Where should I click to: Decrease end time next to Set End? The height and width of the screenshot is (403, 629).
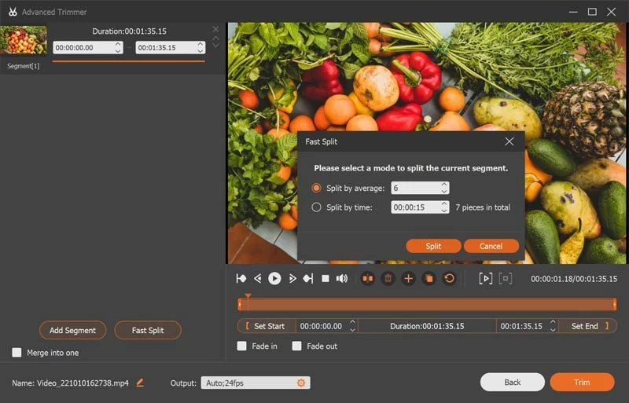tap(553, 330)
